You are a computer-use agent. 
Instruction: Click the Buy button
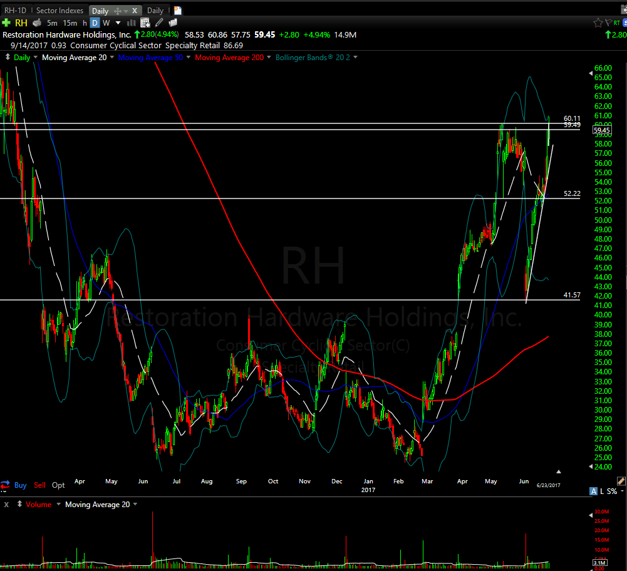(20, 485)
